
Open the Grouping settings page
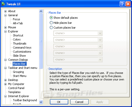tap(18, 72)
